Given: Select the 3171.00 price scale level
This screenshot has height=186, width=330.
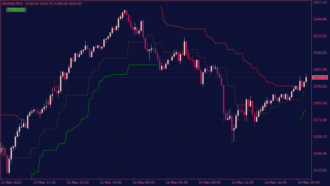Looking at the screenshot, I should point(320,120).
